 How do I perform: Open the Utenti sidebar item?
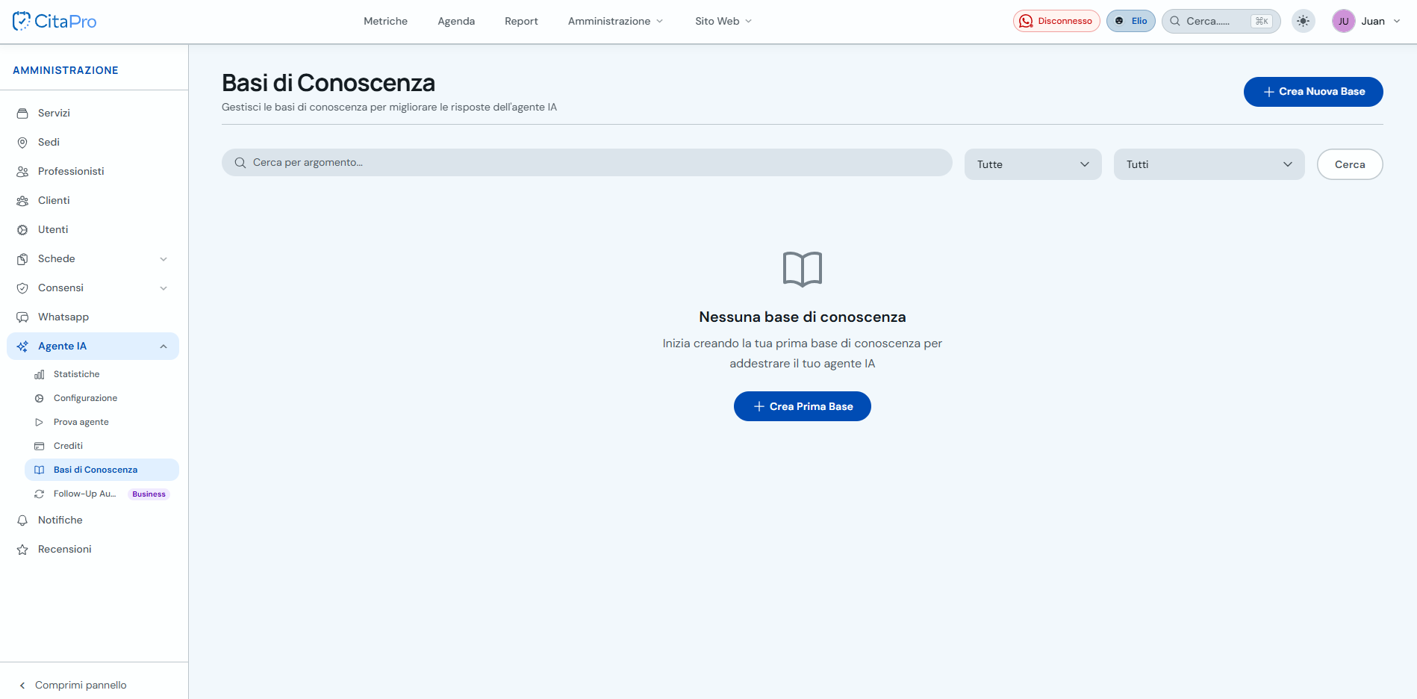pos(93,229)
